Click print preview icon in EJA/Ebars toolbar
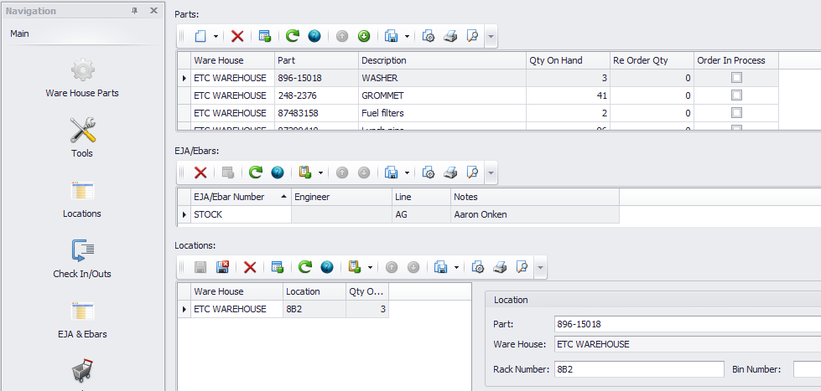Image resolution: width=821 pixels, height=391 pixels. click(473, 172)
